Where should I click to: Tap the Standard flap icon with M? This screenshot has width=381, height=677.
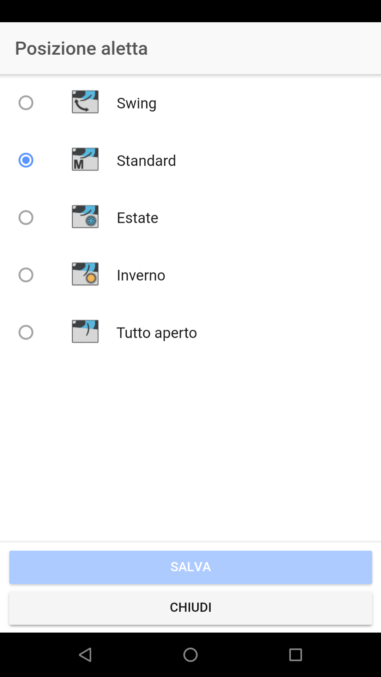85,159
